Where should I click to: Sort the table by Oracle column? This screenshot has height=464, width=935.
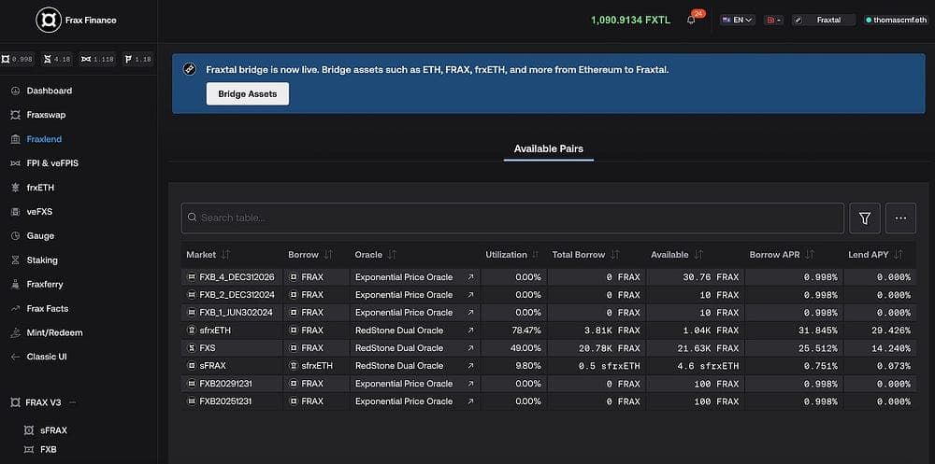[392, 254]
